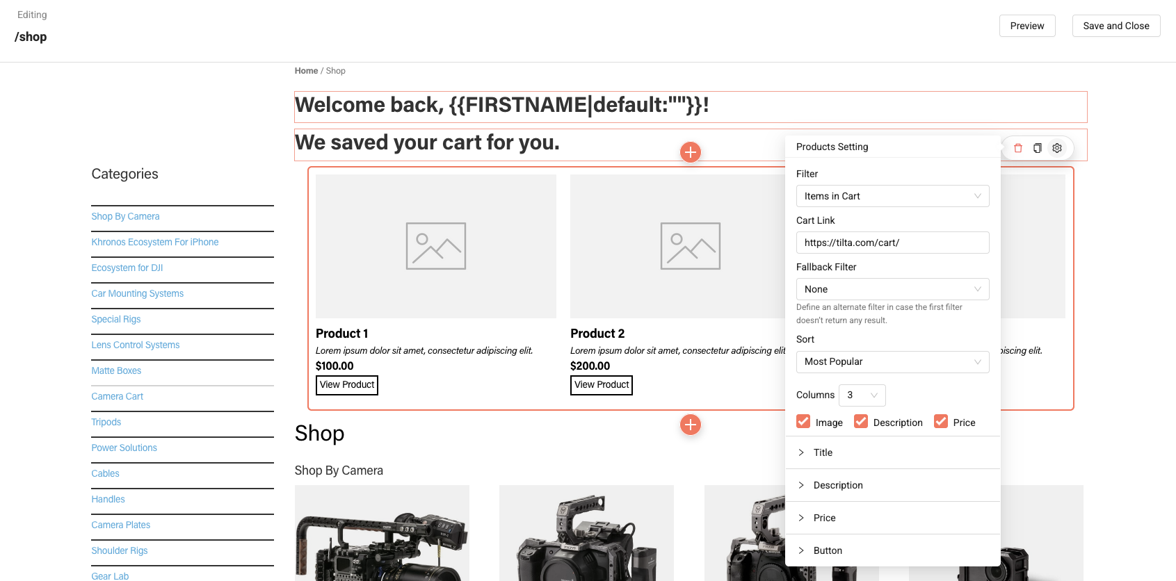Screen dimensions: 1176x581
Task: Open the Columns dropdown
Action: coord(862,395)
